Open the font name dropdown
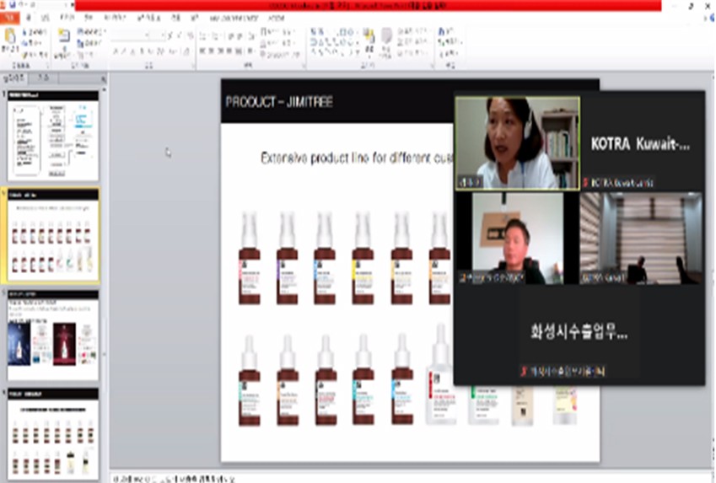716x483 pixels. coord(148,35)
